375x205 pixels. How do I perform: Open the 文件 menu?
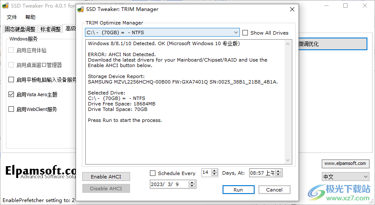pos(12,17)
